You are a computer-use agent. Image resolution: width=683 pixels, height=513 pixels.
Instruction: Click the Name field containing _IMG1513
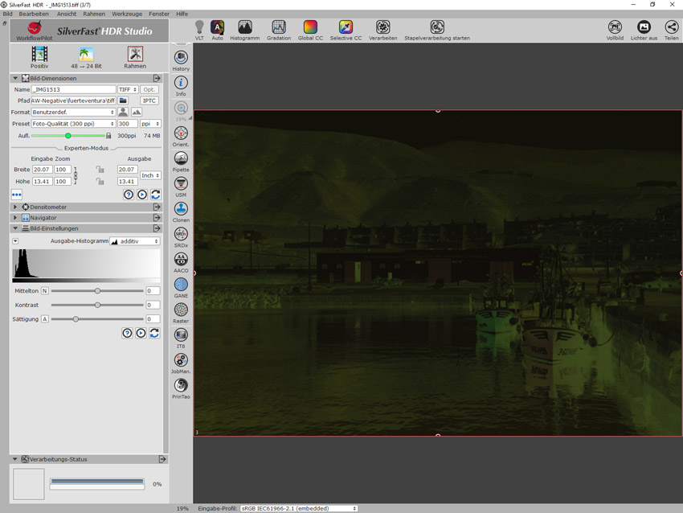[x=73, y=89]
